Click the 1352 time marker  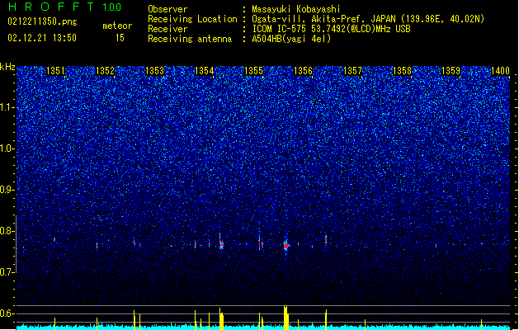105,71
